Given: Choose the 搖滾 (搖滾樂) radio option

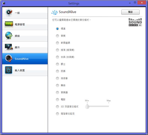Looking at the screenshot, I should (57, 50).
